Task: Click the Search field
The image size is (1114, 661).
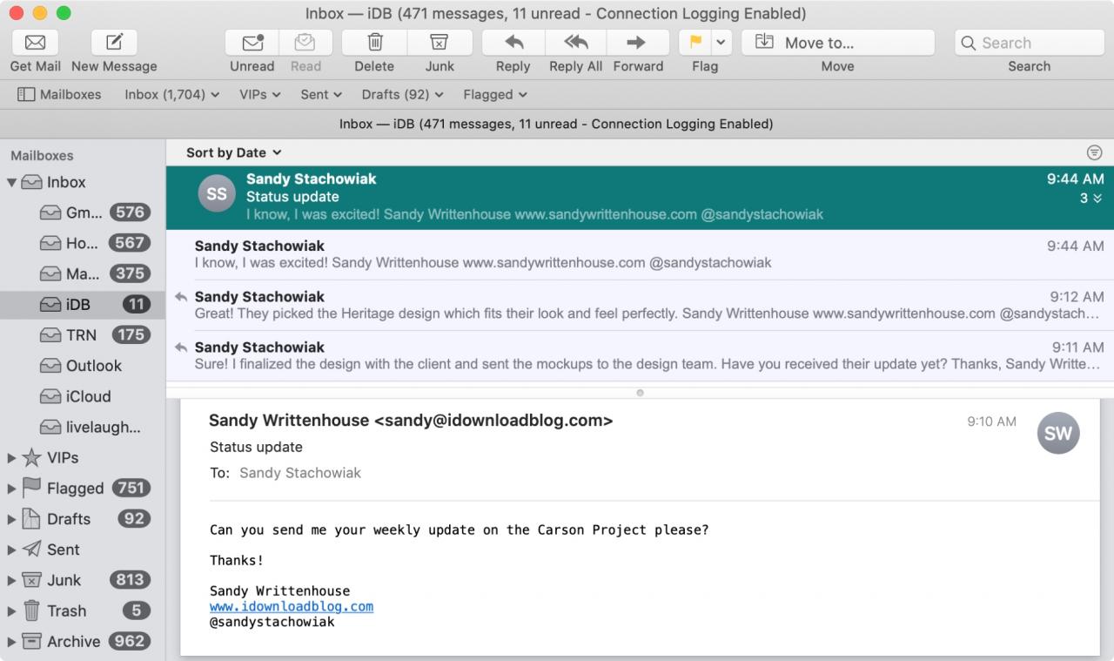Action: pos(1030,43)
